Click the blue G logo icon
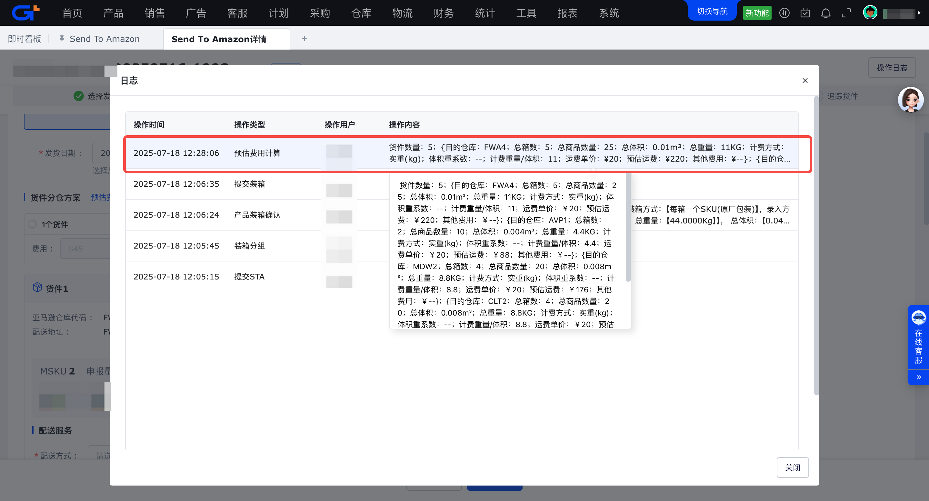This screenshot has width=929, height=501. pos(25,13)
